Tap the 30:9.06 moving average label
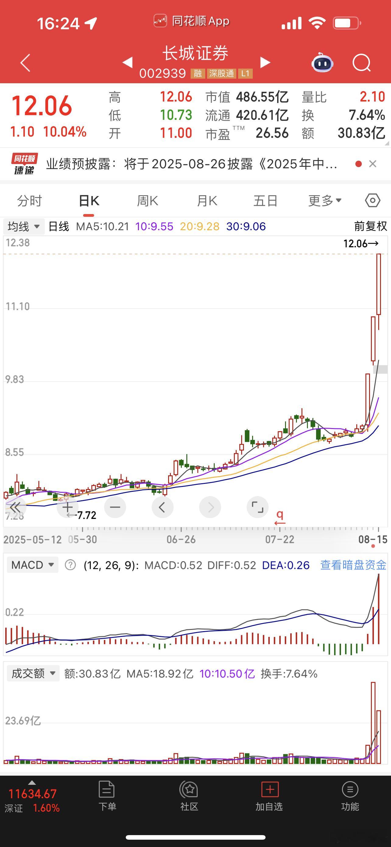This screenshot has width=391, height=847. (246, 226)
